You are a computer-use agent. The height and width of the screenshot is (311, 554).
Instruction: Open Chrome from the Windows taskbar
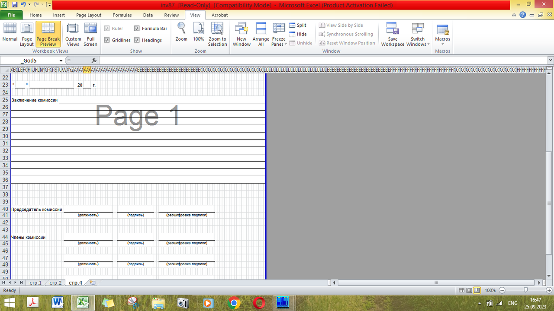[x=234, y=302]
